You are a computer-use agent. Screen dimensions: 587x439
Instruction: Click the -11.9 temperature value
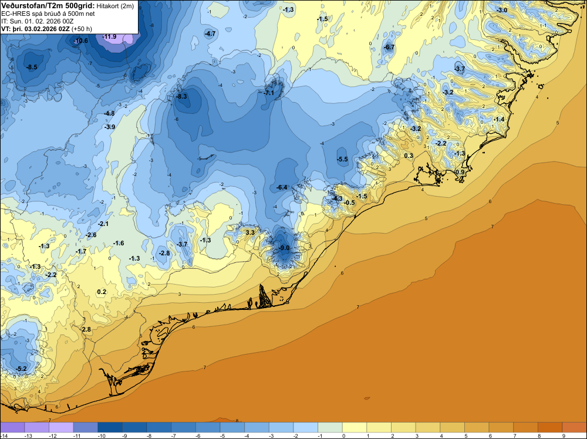[x=109, y=36]
